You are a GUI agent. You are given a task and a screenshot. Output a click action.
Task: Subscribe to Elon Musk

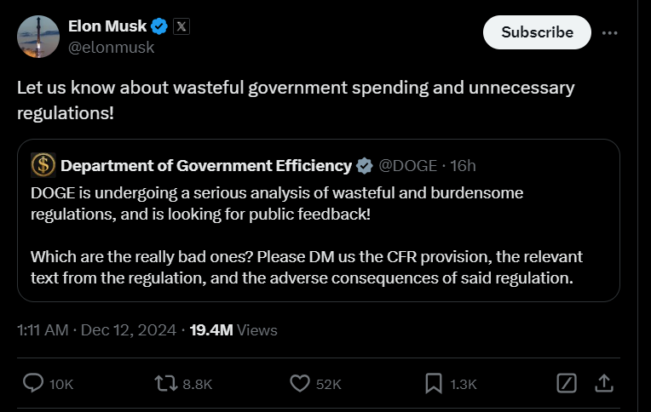(x=537, y=32)
